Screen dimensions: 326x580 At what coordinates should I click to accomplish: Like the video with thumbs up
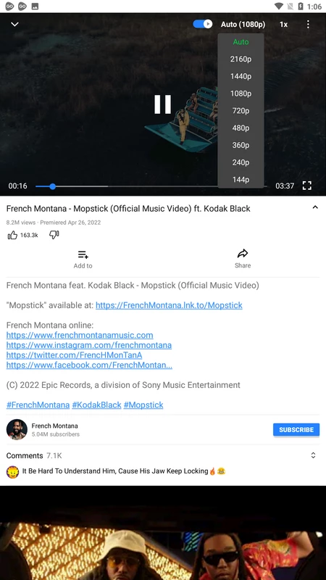(x=12, y=235)
